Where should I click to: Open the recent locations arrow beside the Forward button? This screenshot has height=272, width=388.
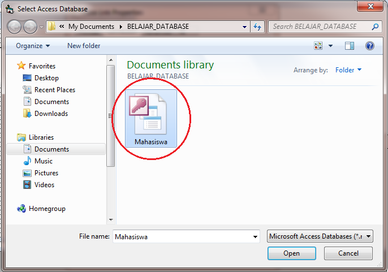(x=41, y=27)
